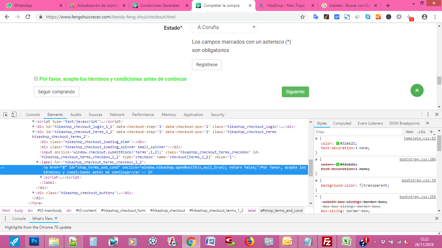The height and width of the screenshot is (248, 442).
Task: Open FileZilla from the taskbar
Action: coord(327,241)
